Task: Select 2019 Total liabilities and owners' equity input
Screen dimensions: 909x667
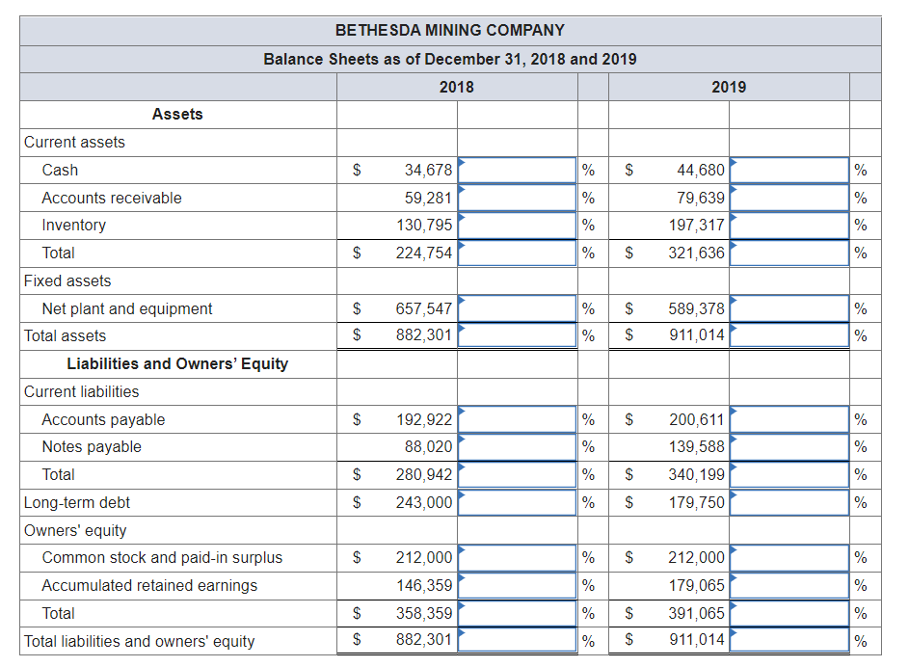Action: (x=789, y=640)
